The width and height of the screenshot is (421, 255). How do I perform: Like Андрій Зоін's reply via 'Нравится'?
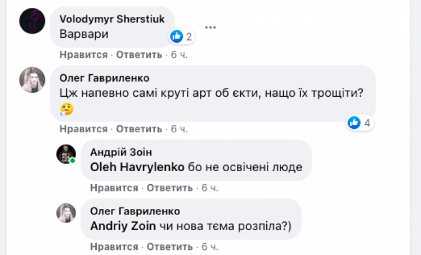pos(114,187)
